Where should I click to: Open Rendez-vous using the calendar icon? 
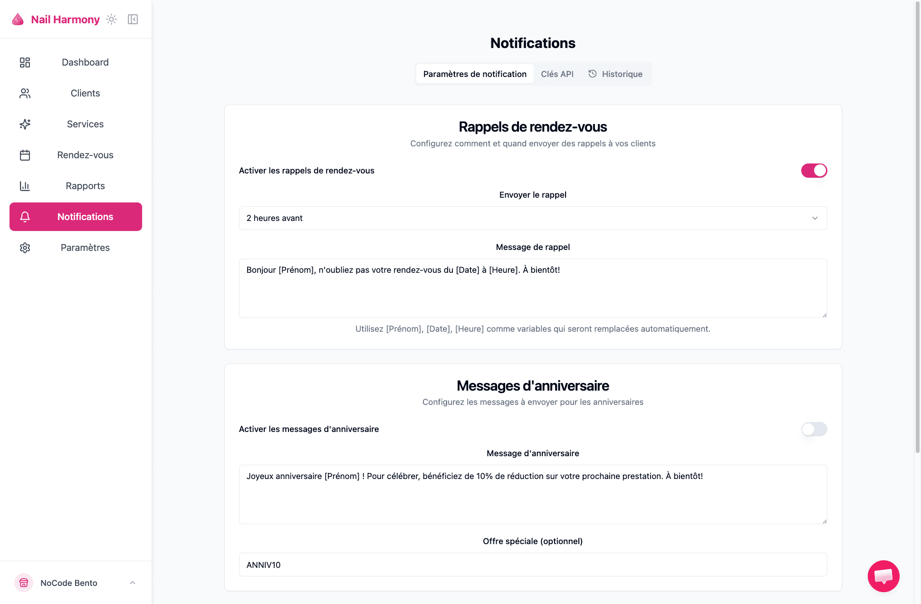click(x=25, y=155)
